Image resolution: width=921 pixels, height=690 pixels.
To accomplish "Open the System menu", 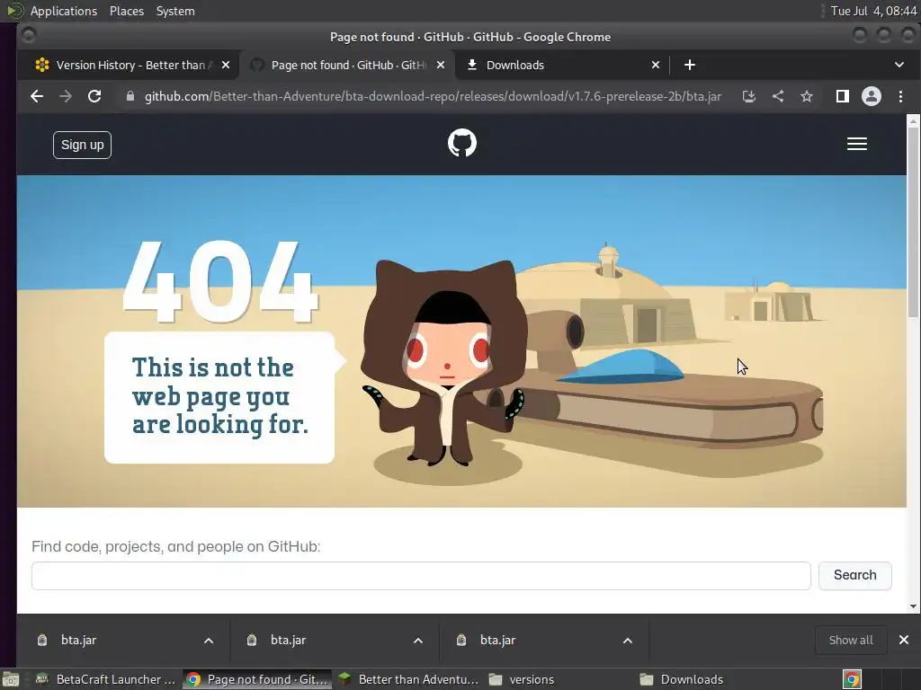I will (x=175, y=11).
